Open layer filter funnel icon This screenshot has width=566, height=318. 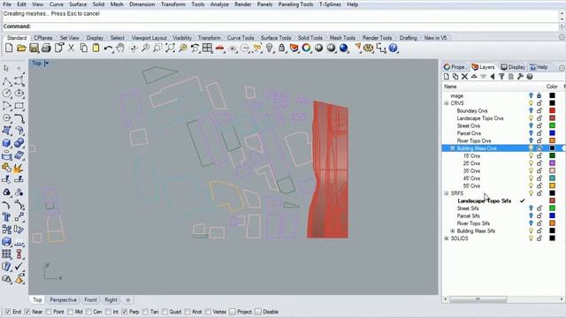point(501,77)
